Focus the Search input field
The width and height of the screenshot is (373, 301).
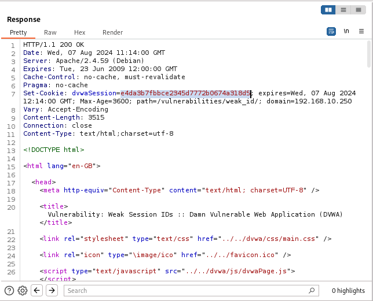(191, 291)
